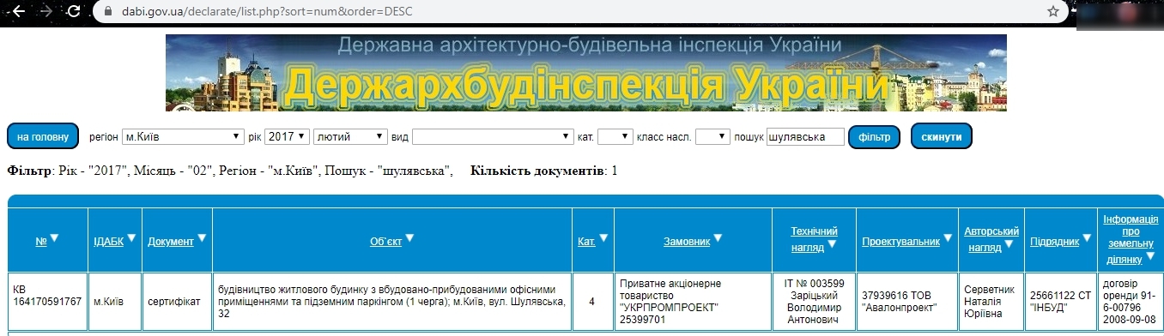Open the month dropdown showing лютий
This screenshot has width=1164, height=336.
coord(350,137)
